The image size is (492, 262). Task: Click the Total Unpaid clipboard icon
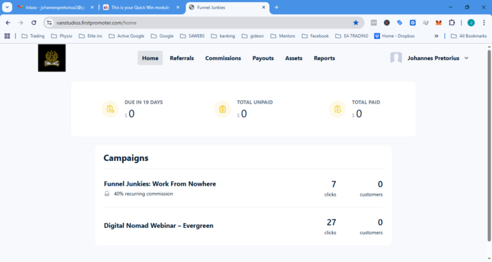pyautogui.click(x=223, y=109)
